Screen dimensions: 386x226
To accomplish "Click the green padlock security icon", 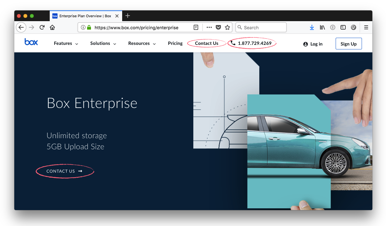I will [89, 27].
